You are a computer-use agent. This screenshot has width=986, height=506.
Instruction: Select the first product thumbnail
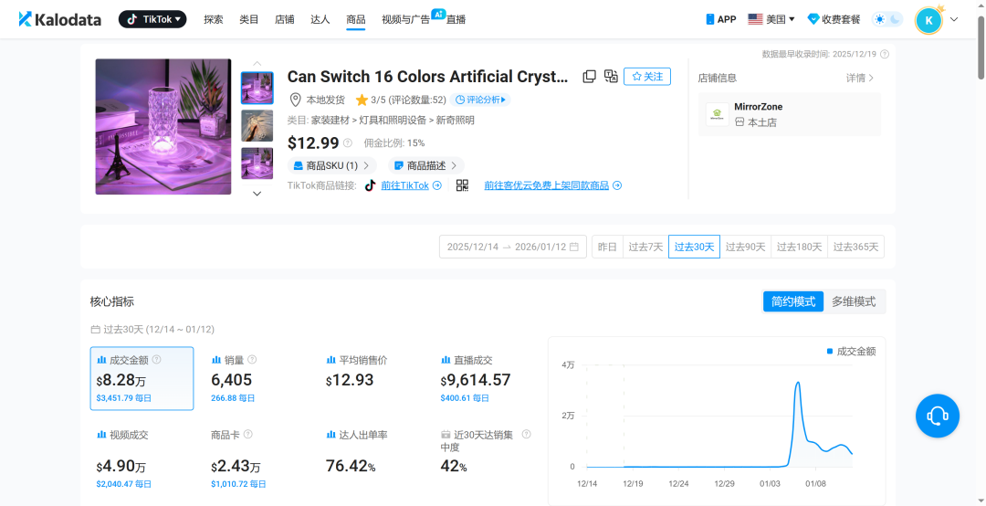(257, 88)
